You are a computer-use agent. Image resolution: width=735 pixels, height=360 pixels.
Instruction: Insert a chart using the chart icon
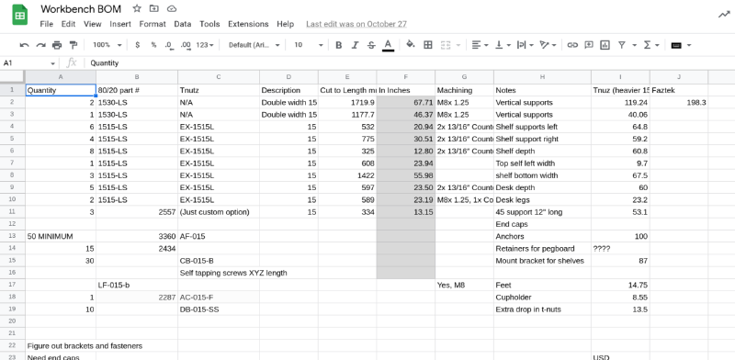pos(605,45)
